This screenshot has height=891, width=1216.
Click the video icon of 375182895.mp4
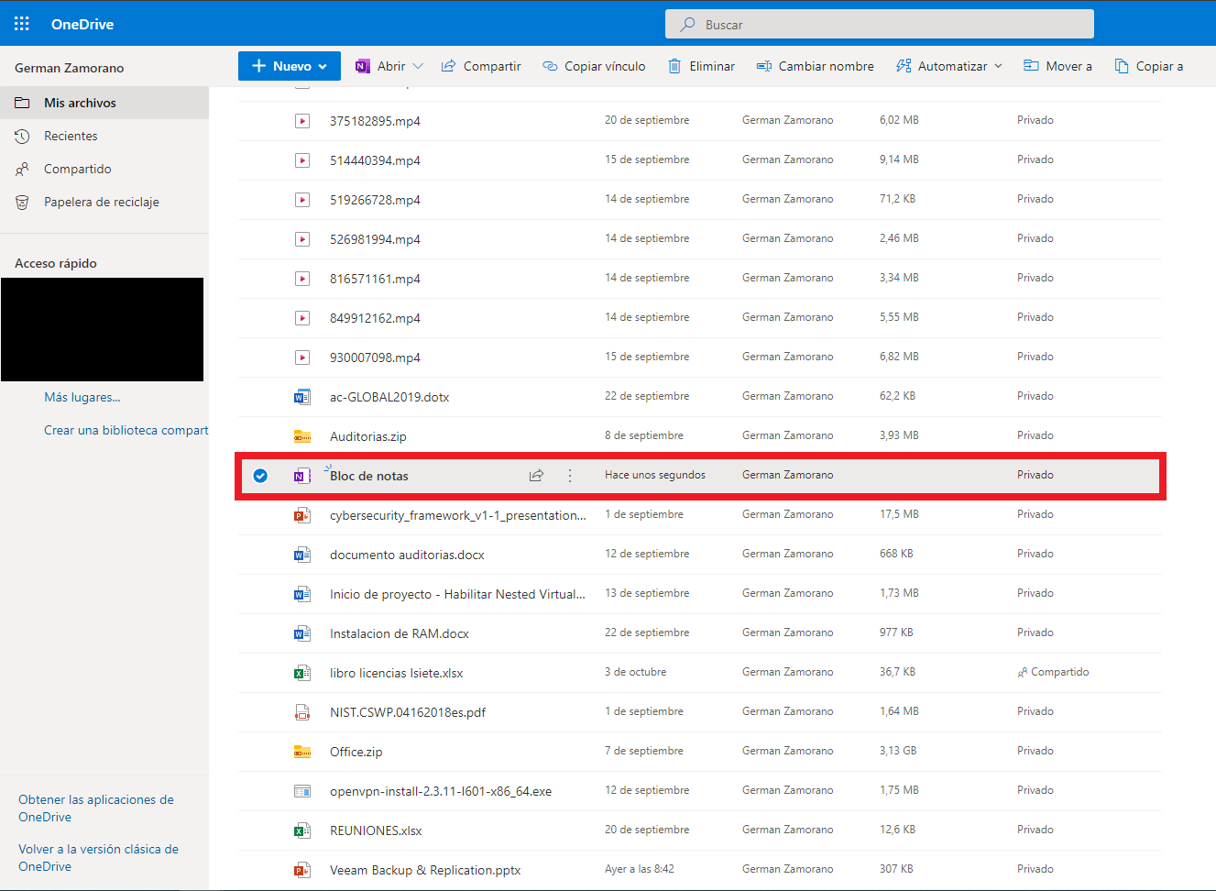coord(302,120)
